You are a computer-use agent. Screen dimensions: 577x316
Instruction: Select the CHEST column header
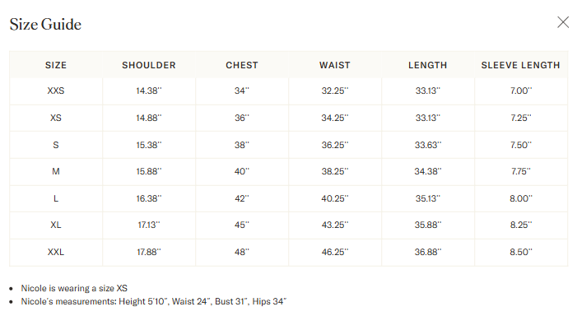[242, 65]
